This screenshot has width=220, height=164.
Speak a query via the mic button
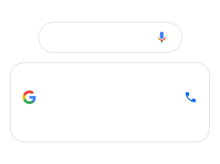click(162, 37)
